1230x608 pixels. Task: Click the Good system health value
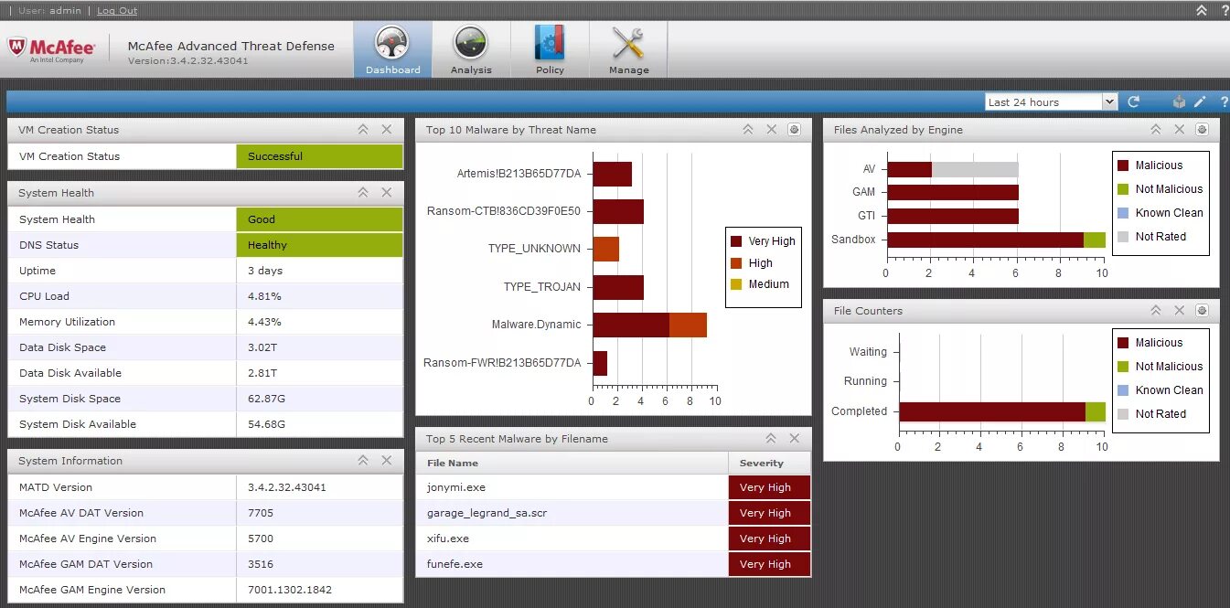click(319, 219)
